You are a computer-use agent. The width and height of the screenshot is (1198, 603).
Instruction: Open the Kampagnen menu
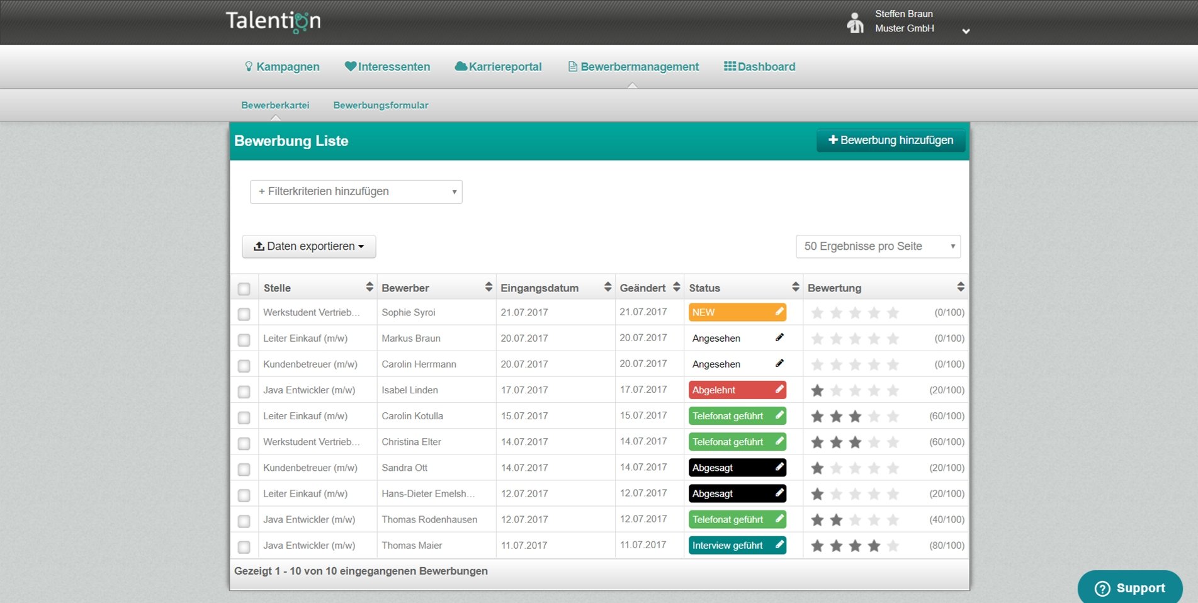coord(282,67)
